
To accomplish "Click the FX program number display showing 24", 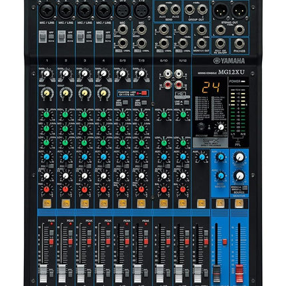I will point(211,87).
